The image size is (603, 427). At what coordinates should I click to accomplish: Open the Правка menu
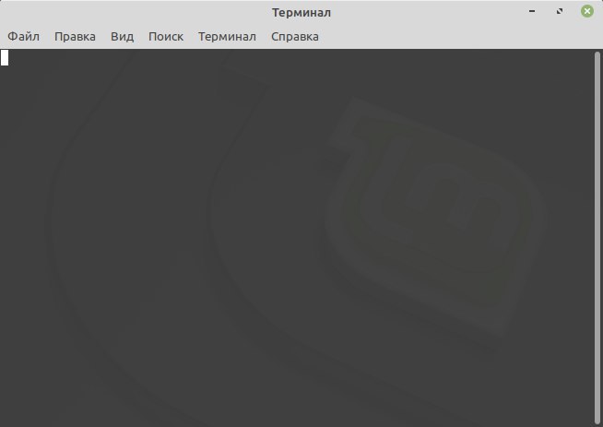point(75,37)
